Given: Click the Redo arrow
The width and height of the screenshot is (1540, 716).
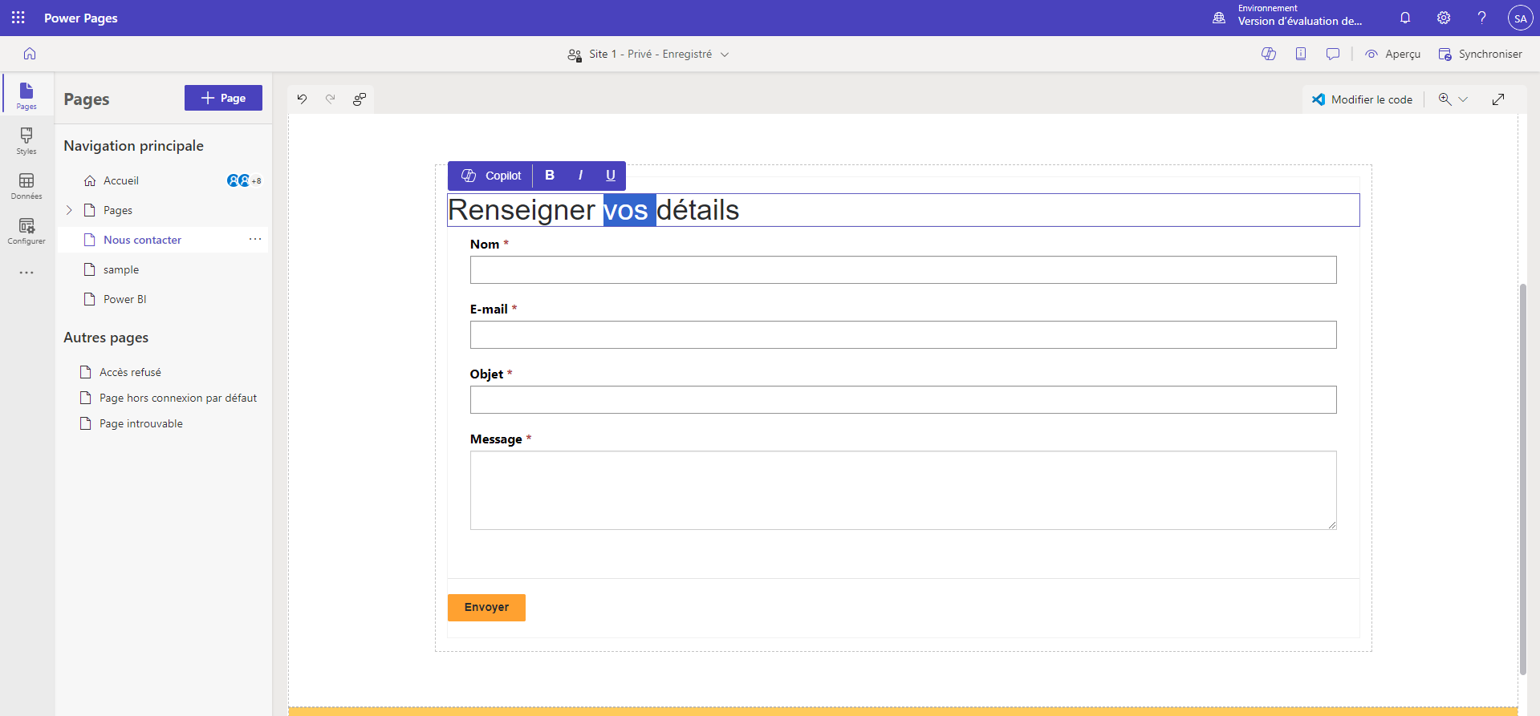Looking at the screenshot, I should click(330, 99).
